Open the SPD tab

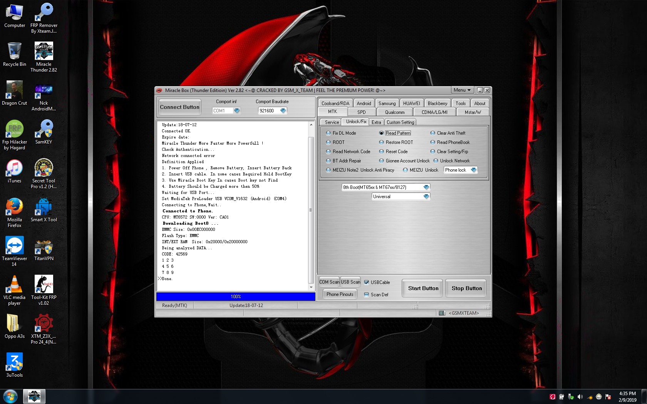point(361,112)
